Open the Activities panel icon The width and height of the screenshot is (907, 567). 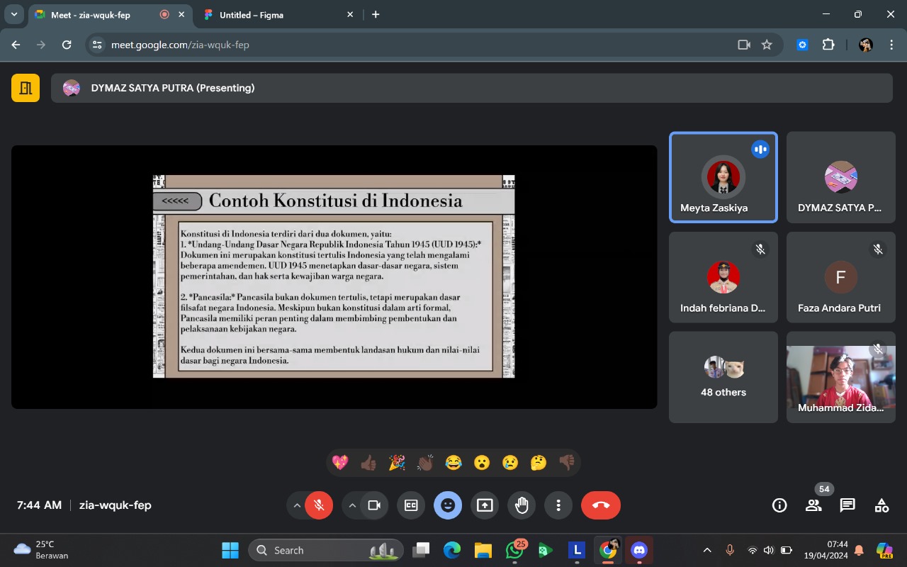881,505
